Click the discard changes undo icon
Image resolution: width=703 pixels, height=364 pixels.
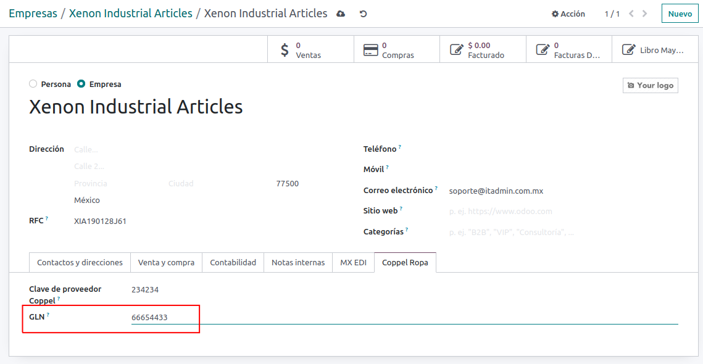(363, 14)
